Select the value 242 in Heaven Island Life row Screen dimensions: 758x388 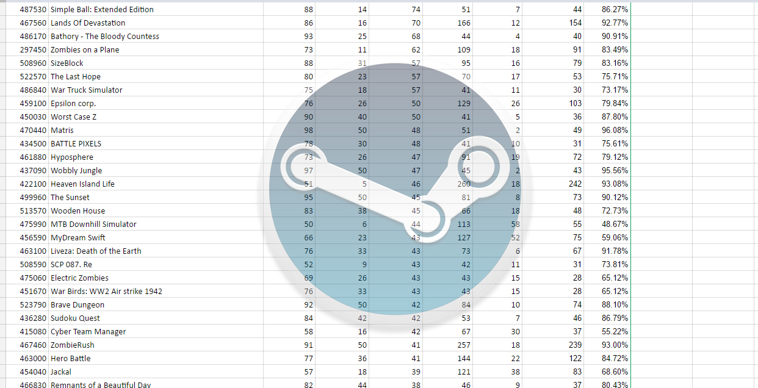pyautogui.click(x=554, y=184)
